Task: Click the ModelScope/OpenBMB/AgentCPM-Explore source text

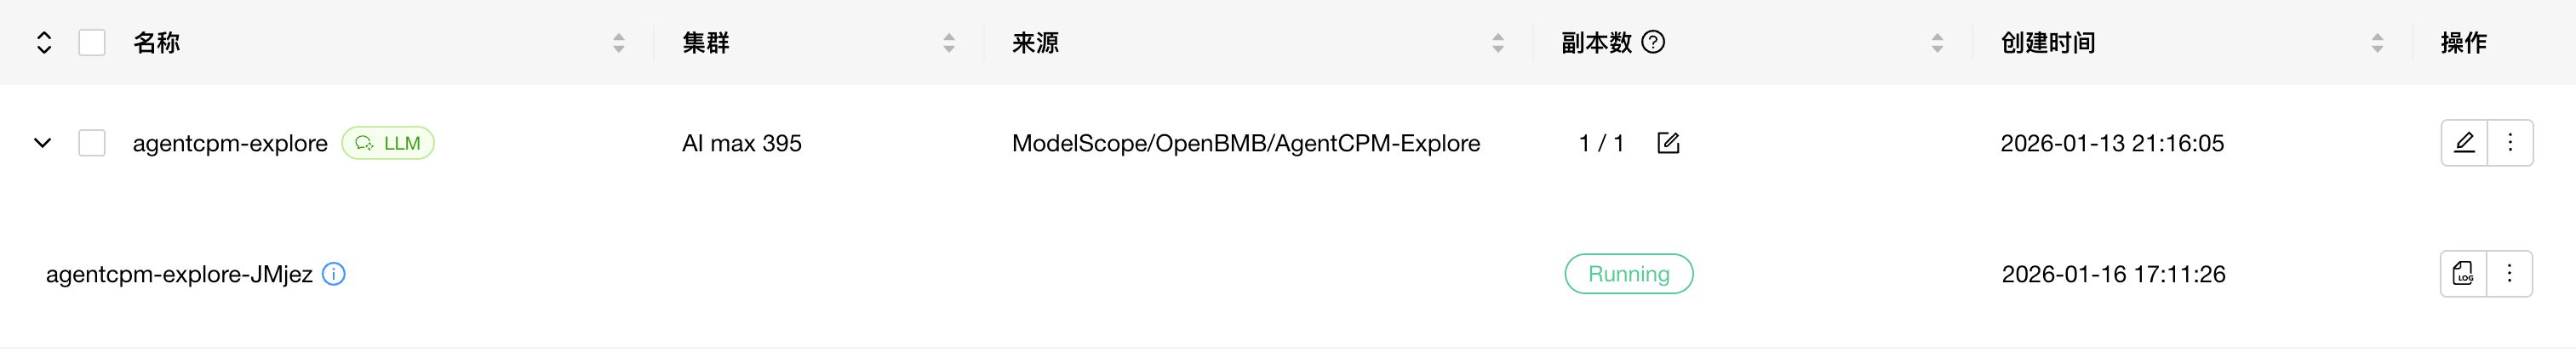Action: (x=1245, y=143)
